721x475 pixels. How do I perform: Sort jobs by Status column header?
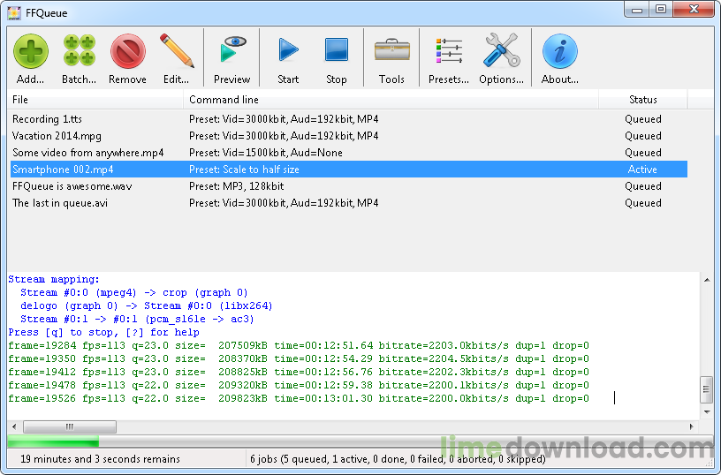tap(642, 100)
